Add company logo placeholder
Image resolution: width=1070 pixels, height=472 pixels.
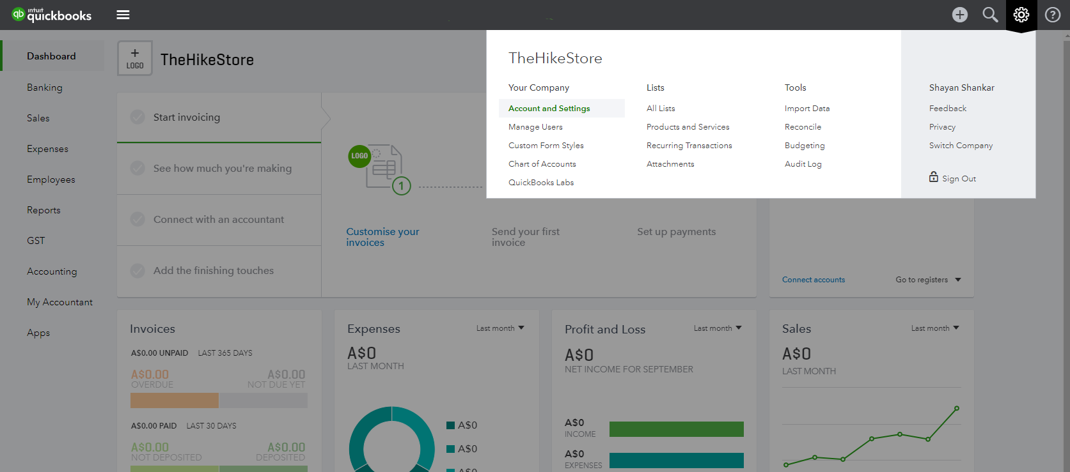(135, 58)
